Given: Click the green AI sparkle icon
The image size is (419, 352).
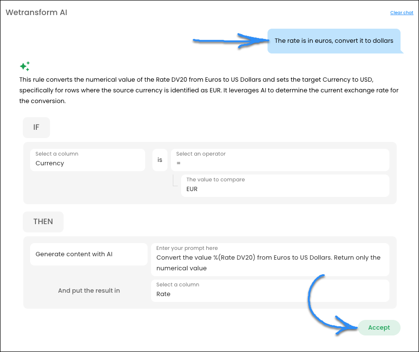Looking at the screenshot, I should click(25, 66).
